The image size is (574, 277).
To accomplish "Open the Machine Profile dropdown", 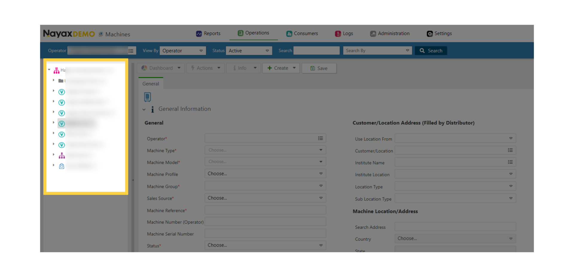I will pos(265,174).
